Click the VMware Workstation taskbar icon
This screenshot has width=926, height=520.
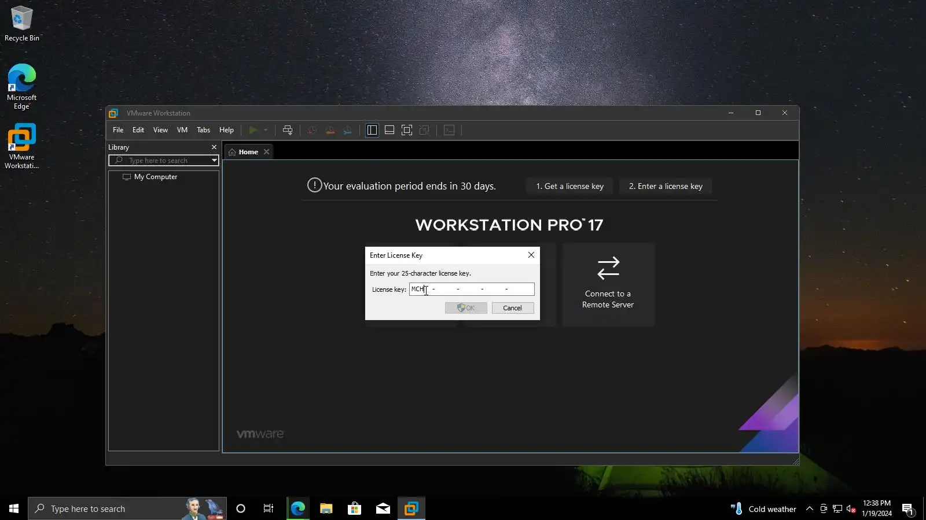click(411, 508)
